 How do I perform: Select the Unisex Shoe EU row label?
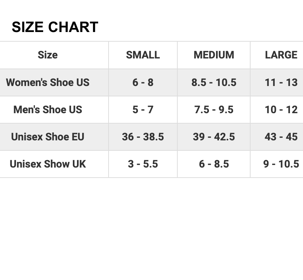coord(48,137)
